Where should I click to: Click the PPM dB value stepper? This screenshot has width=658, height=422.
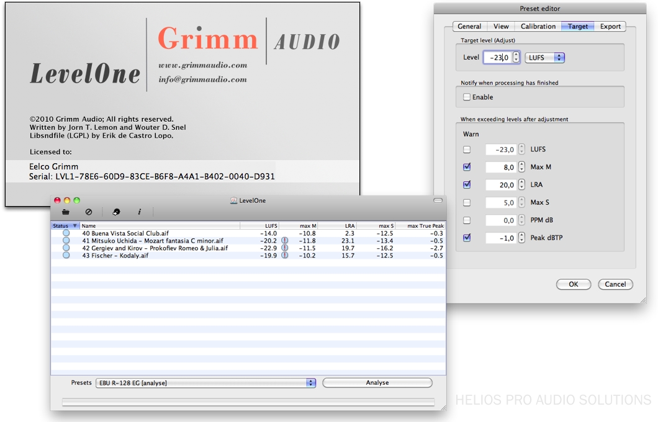pos(521,220)
